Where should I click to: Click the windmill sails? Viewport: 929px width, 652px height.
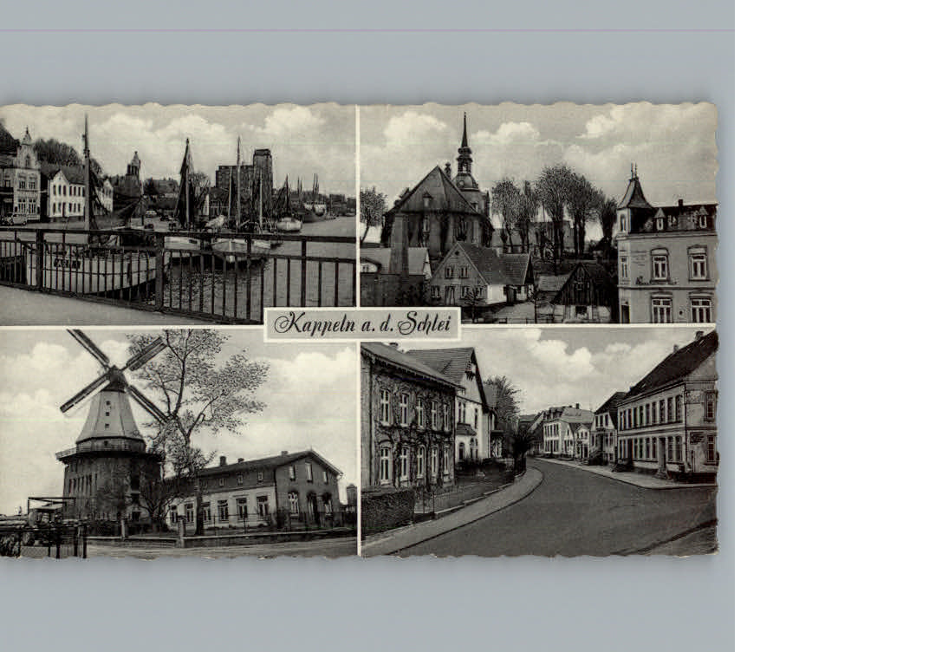(x=117, y=368)
